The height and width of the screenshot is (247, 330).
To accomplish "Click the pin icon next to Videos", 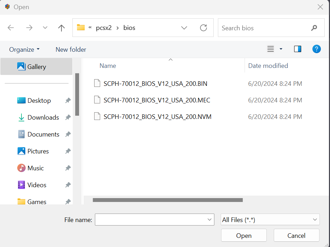I will tap(68, 185).
